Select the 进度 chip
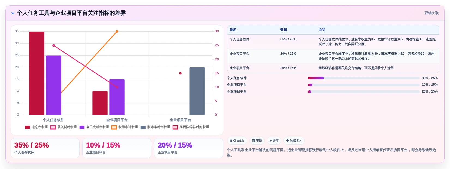This screenshot has height=169, width=450. click(x=274, y=141)
